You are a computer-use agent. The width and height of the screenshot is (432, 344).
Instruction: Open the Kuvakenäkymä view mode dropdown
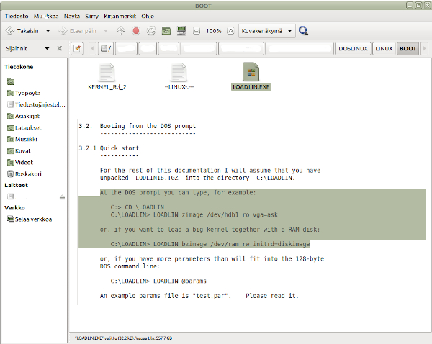[266, 31]
